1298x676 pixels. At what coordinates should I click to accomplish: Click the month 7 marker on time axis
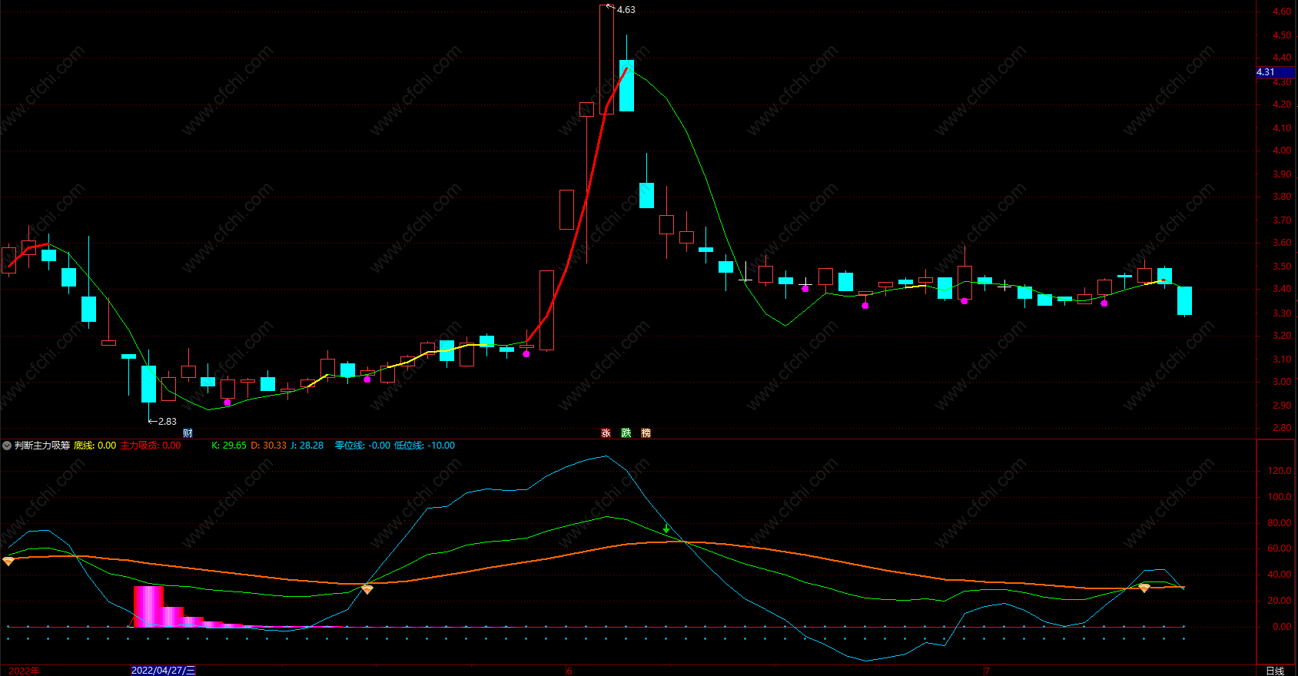987,671
